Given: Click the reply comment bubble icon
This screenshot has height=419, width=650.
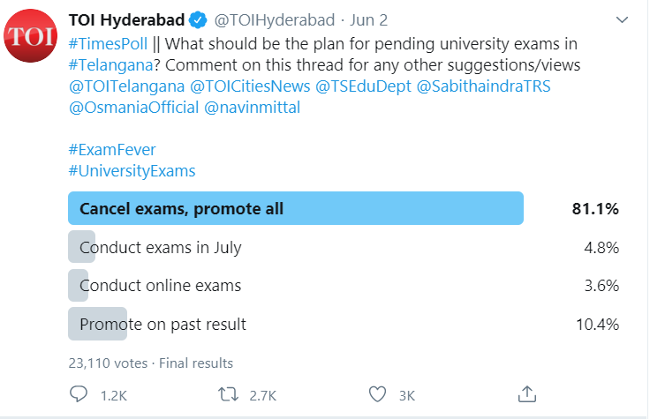Looking at the screenshot, I should (x=79, y=393).
